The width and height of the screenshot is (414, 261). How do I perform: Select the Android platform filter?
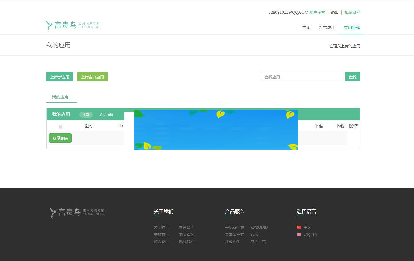pos(106,114)
